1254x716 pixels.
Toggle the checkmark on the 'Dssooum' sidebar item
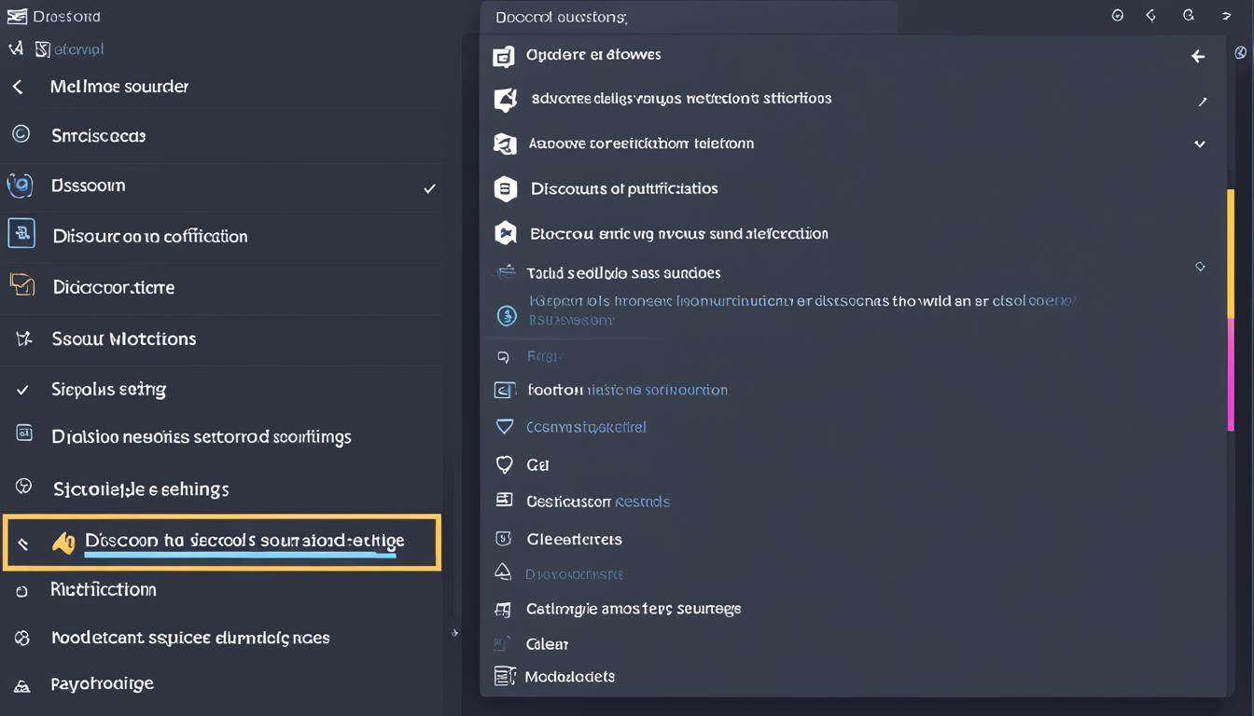[430, 187]
